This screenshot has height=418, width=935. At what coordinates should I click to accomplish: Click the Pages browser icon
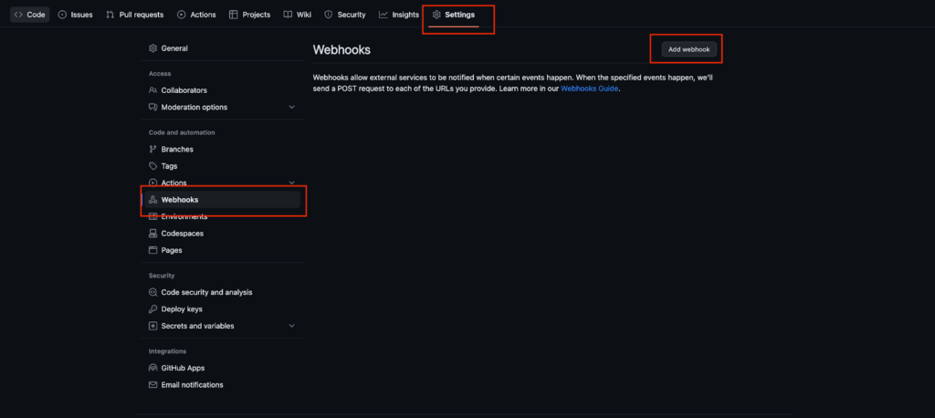point(153,250)
